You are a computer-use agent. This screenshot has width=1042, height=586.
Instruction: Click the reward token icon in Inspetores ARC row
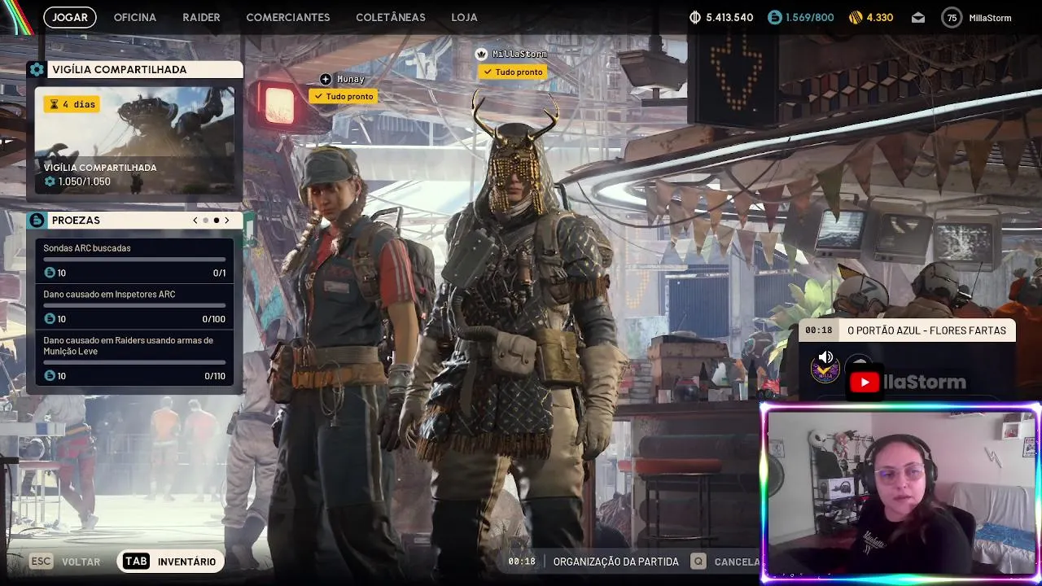pos(50,319)
